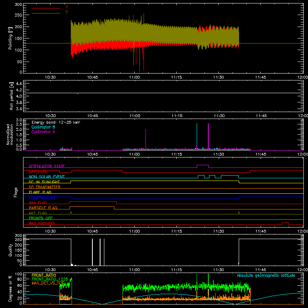Click the 11:00 tick under Pointing plot

[x=134, y=77]
